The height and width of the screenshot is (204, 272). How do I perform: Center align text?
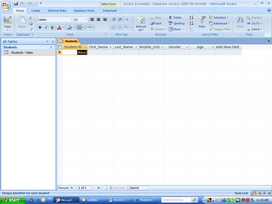[98, 19]
